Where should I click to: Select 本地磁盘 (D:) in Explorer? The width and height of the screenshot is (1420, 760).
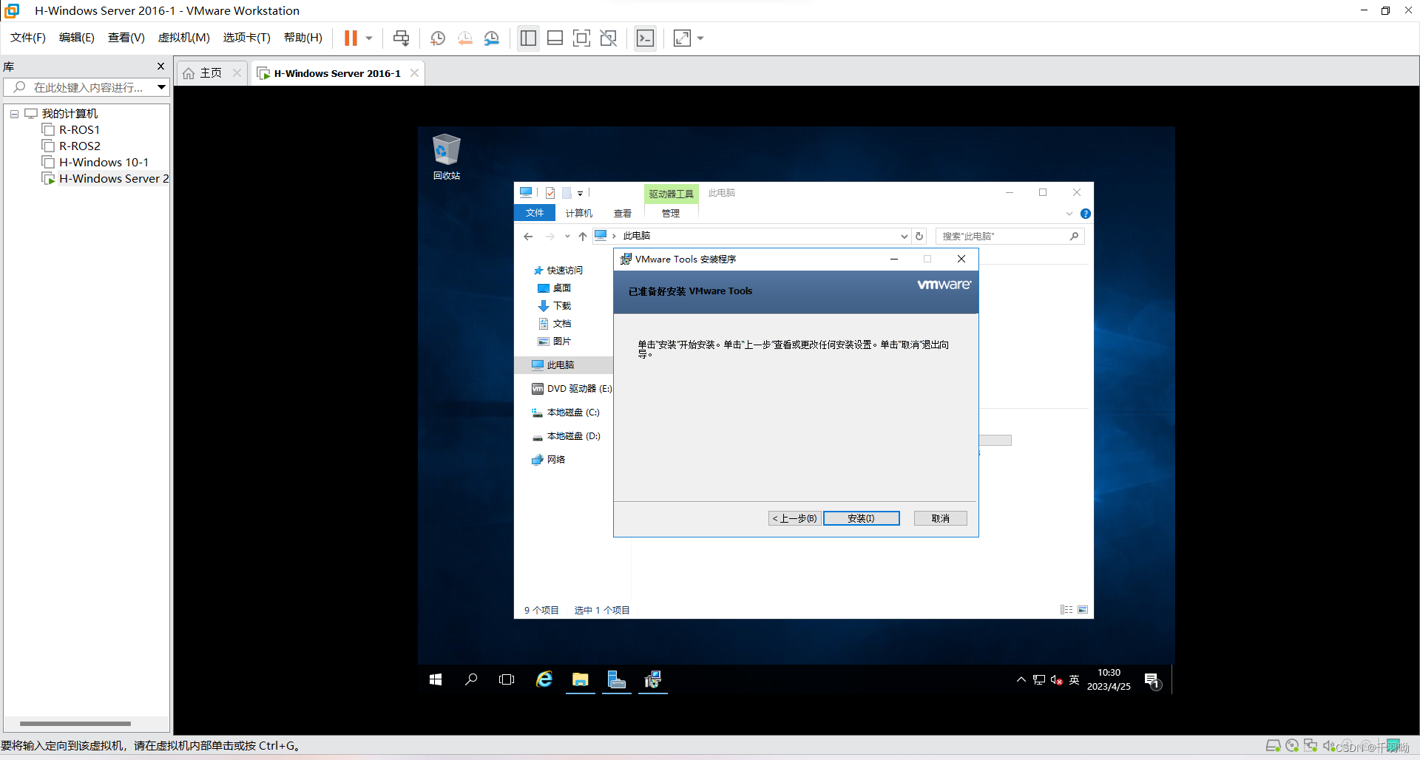[x=566, y=436]
